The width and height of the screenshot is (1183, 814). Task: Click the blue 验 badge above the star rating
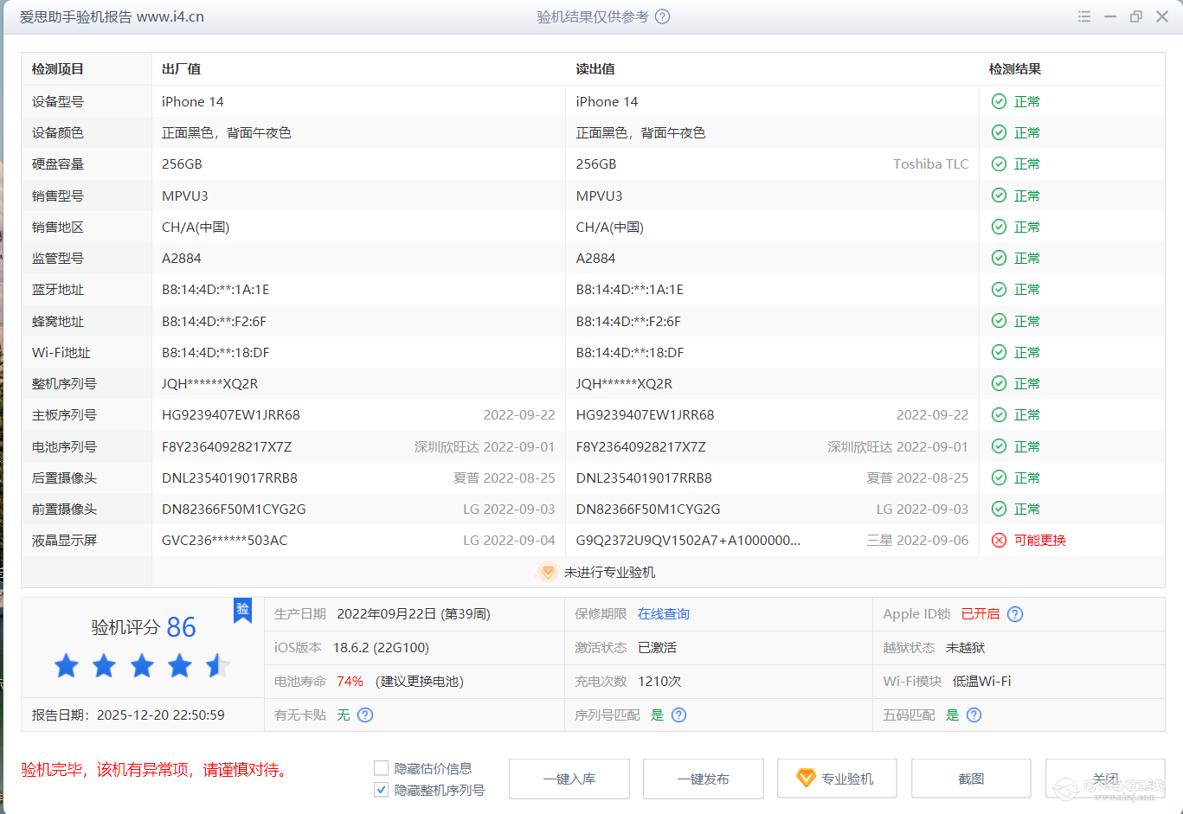click(243, 611)
